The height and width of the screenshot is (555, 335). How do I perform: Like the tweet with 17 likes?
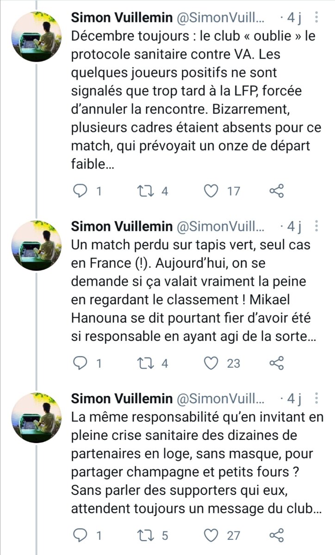[x=212, y=191]
